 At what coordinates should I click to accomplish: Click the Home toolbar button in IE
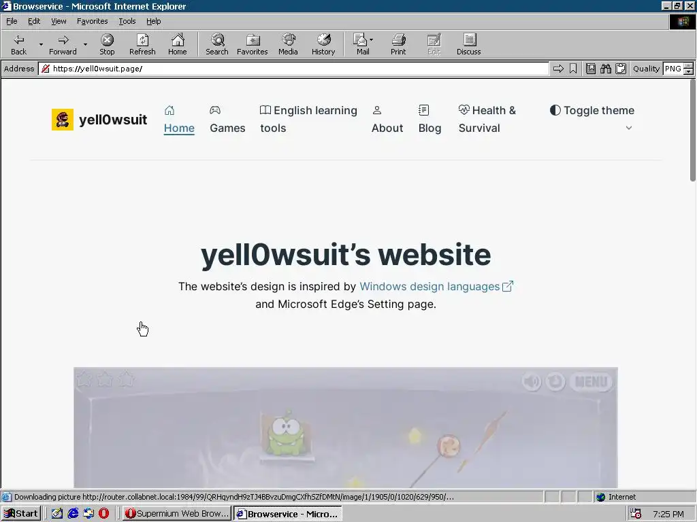[178, 44]
